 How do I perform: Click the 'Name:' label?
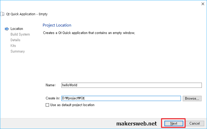[51, 85]
